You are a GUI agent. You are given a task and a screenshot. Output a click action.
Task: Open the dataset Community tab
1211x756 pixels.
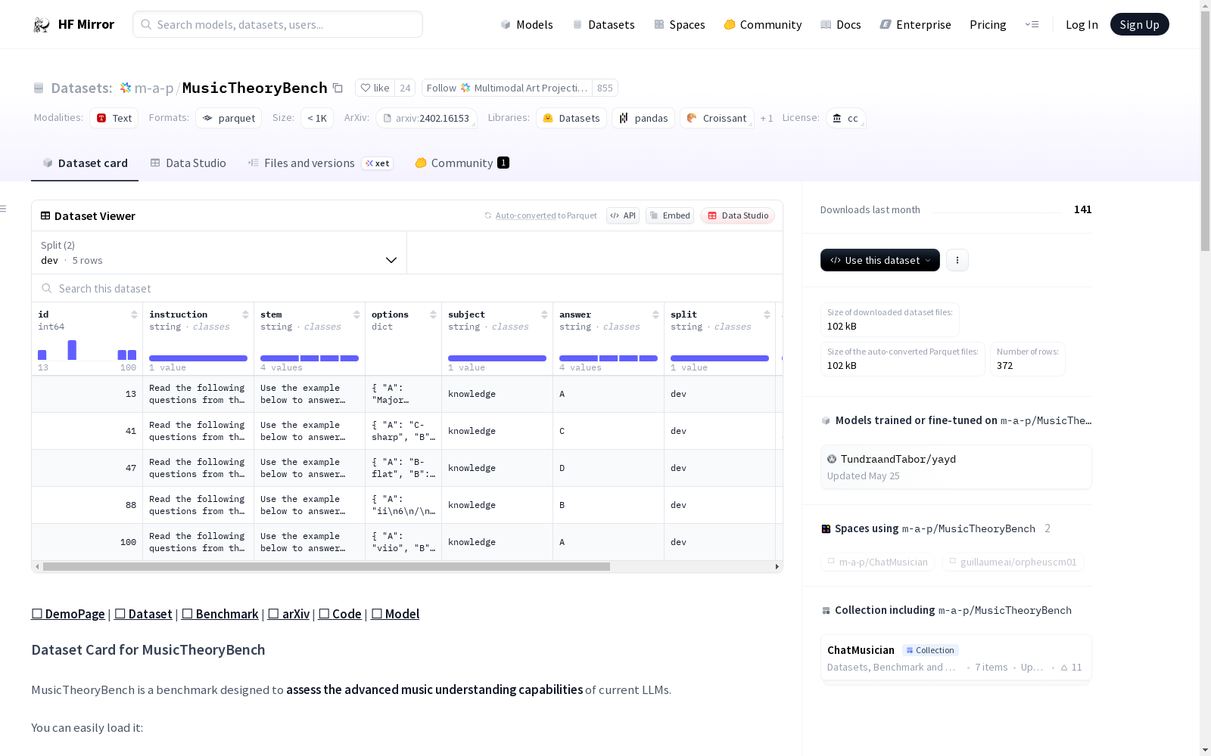[x=462, y=163]
